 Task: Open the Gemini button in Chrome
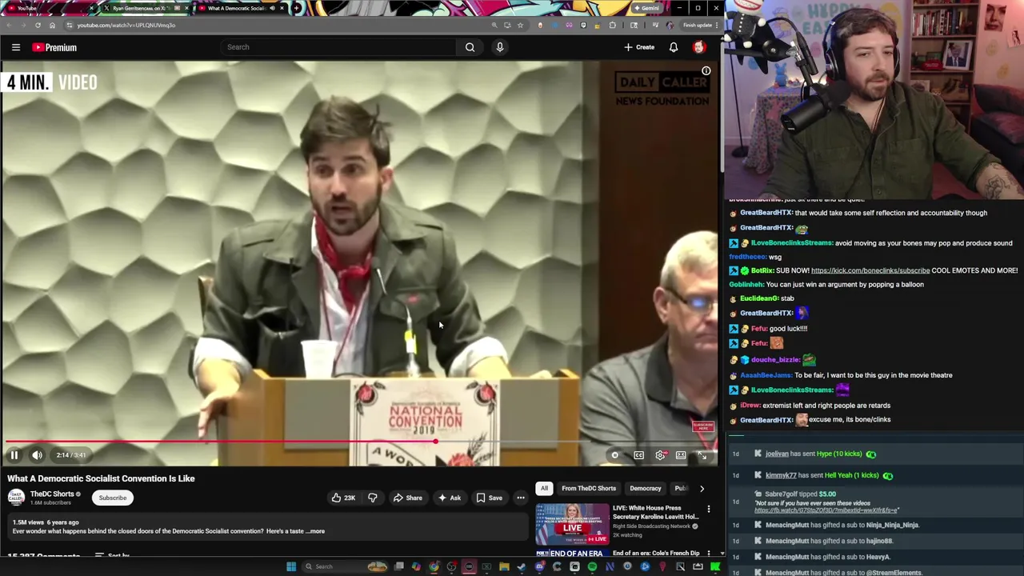click(646, 8)
